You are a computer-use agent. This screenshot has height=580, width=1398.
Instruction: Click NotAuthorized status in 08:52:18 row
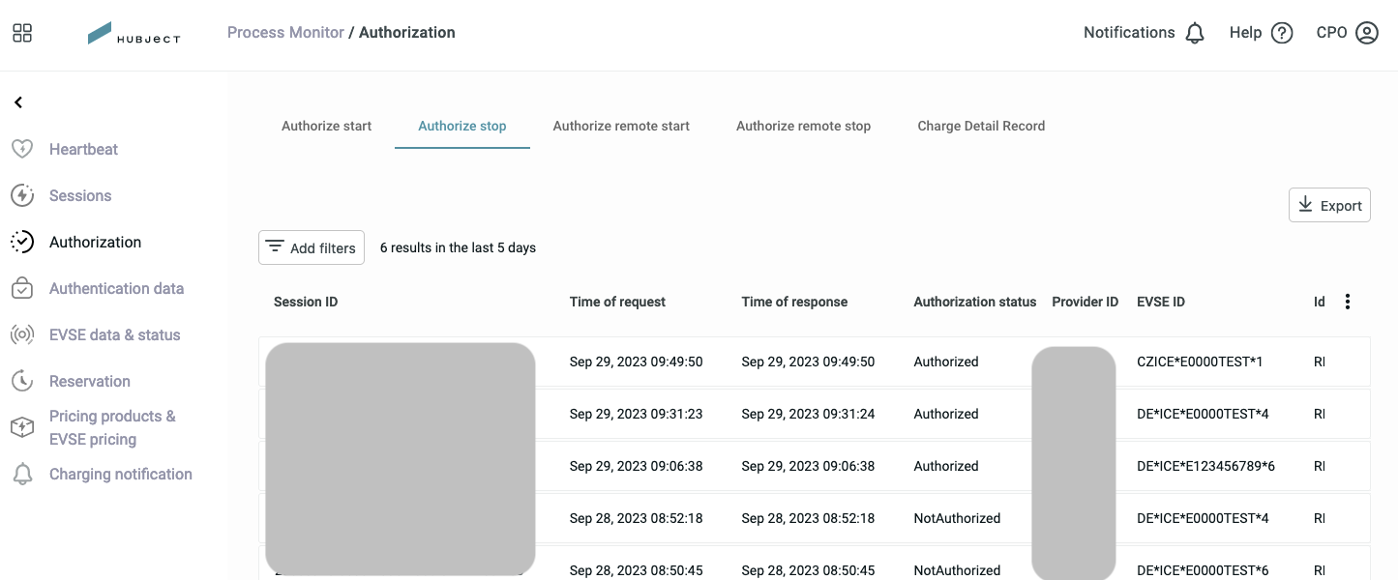click(958, 518)
